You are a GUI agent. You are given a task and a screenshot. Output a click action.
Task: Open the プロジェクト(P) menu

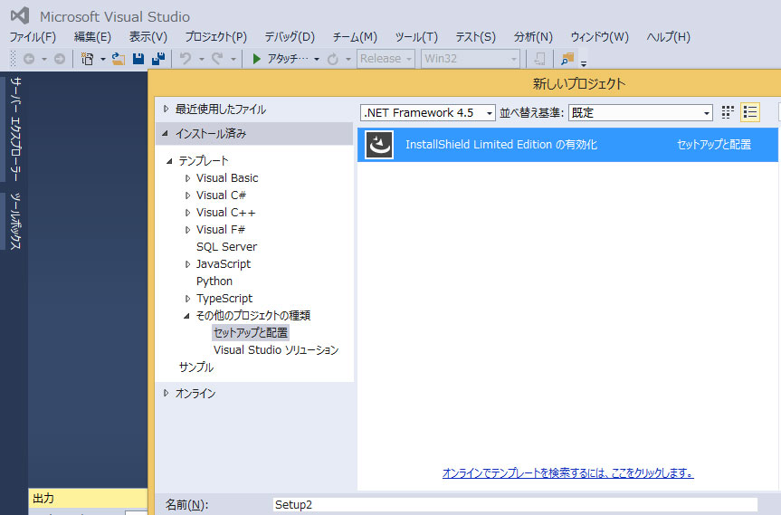click(x=215, y=37)
